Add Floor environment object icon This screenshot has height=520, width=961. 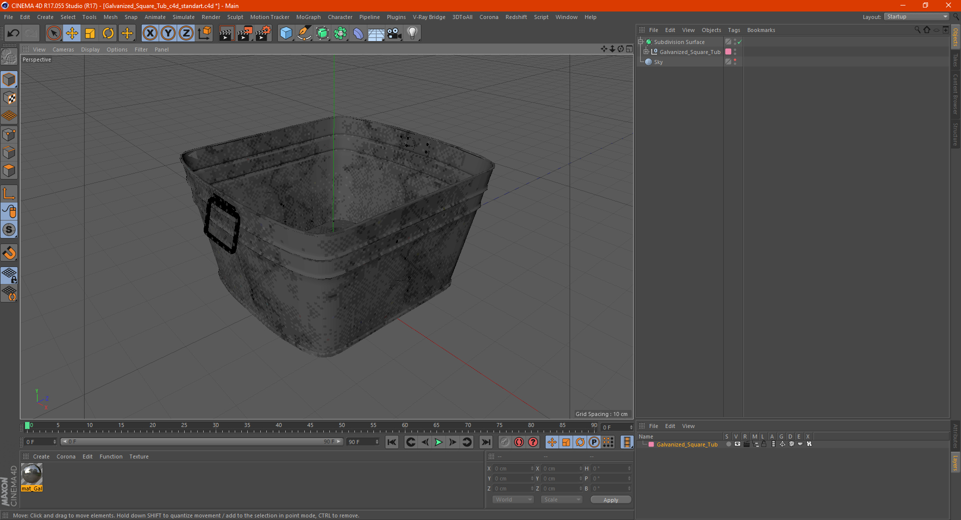tap(376, 33)
